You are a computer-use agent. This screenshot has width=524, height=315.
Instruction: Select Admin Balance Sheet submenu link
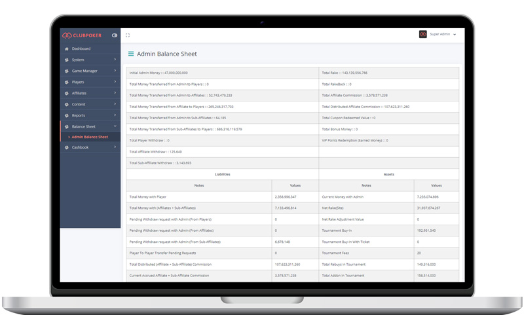tap(90, 137)
